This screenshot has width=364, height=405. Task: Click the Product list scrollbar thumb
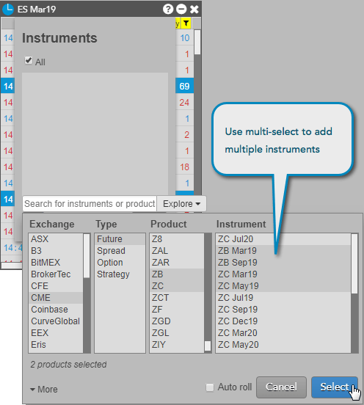(208, 346)
